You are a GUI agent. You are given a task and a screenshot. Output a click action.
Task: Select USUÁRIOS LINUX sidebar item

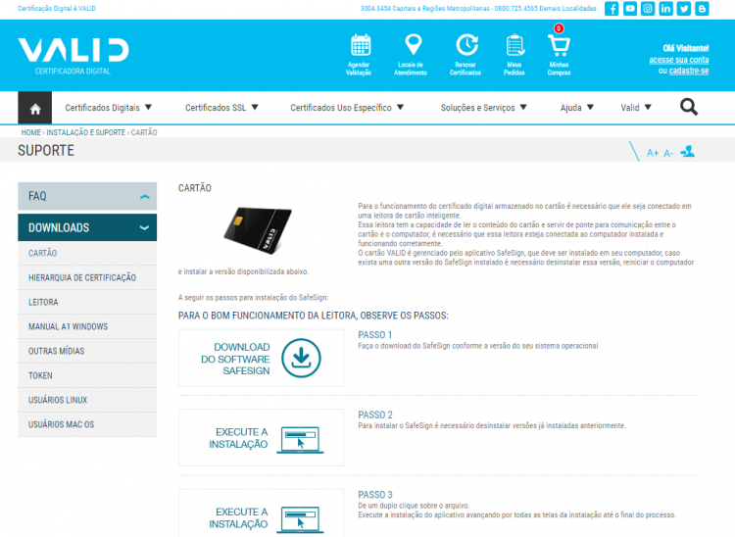click(x=87, y=400)
